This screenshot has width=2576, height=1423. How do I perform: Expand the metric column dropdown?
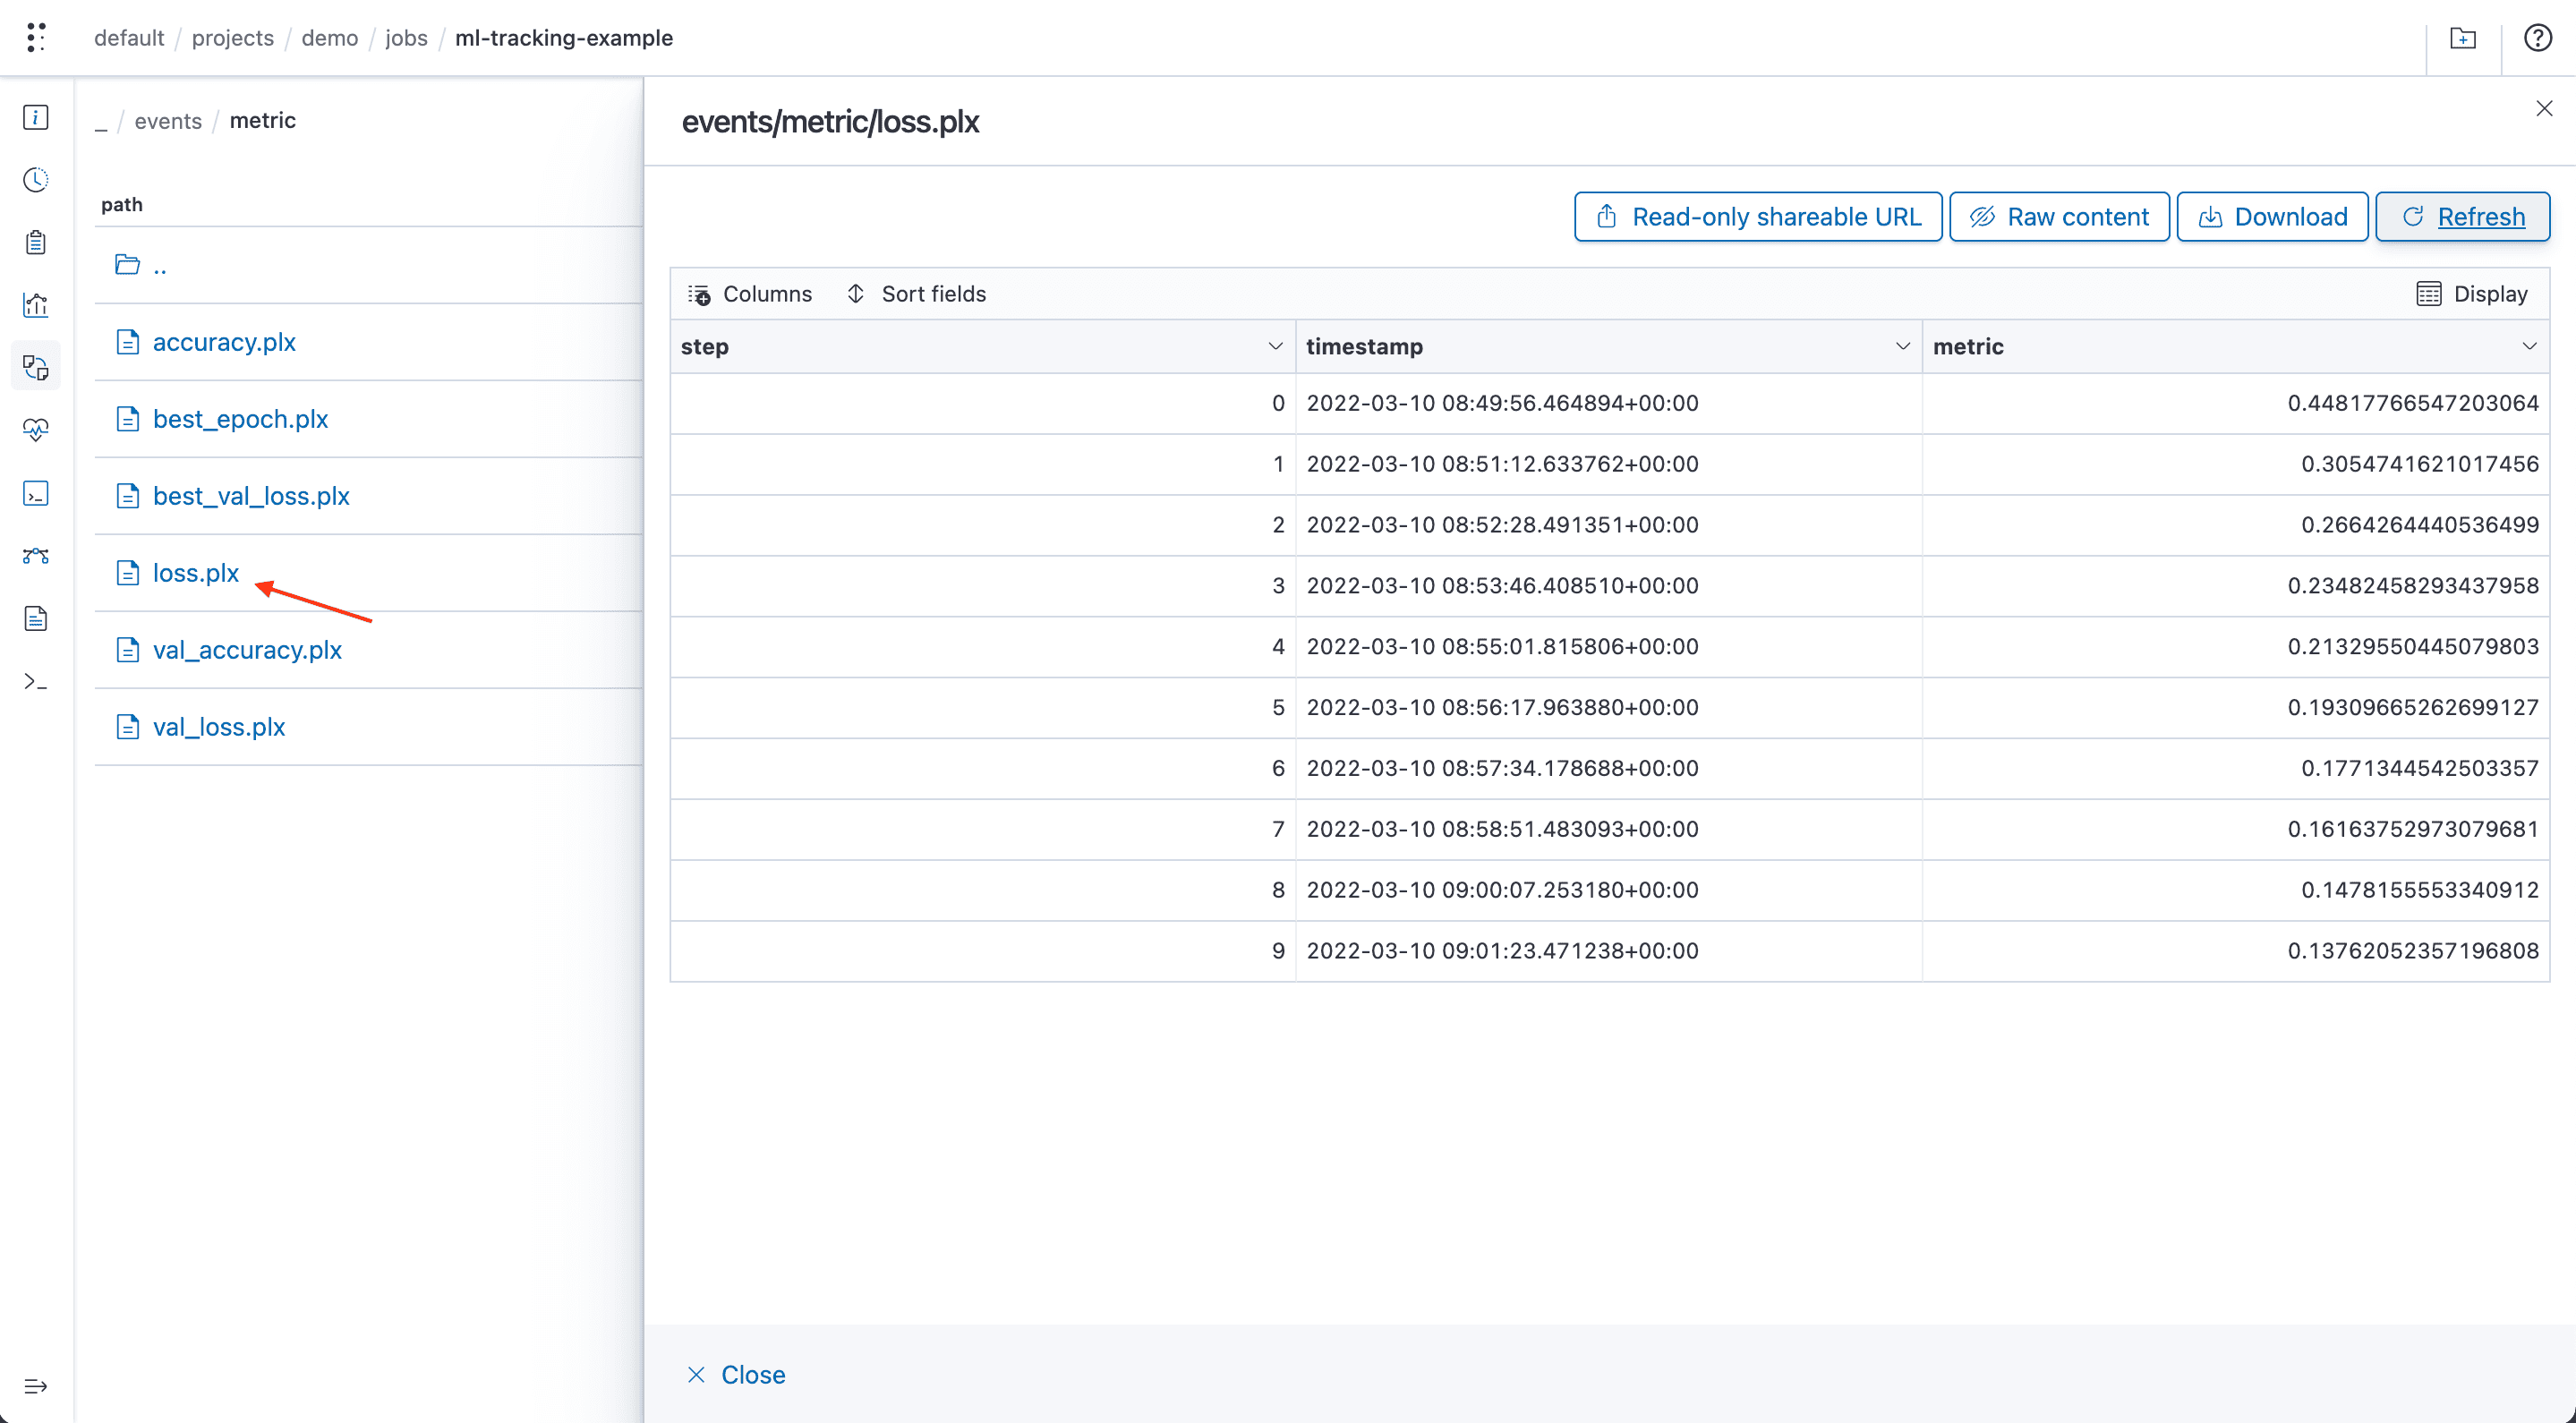tap(2530, 346)
